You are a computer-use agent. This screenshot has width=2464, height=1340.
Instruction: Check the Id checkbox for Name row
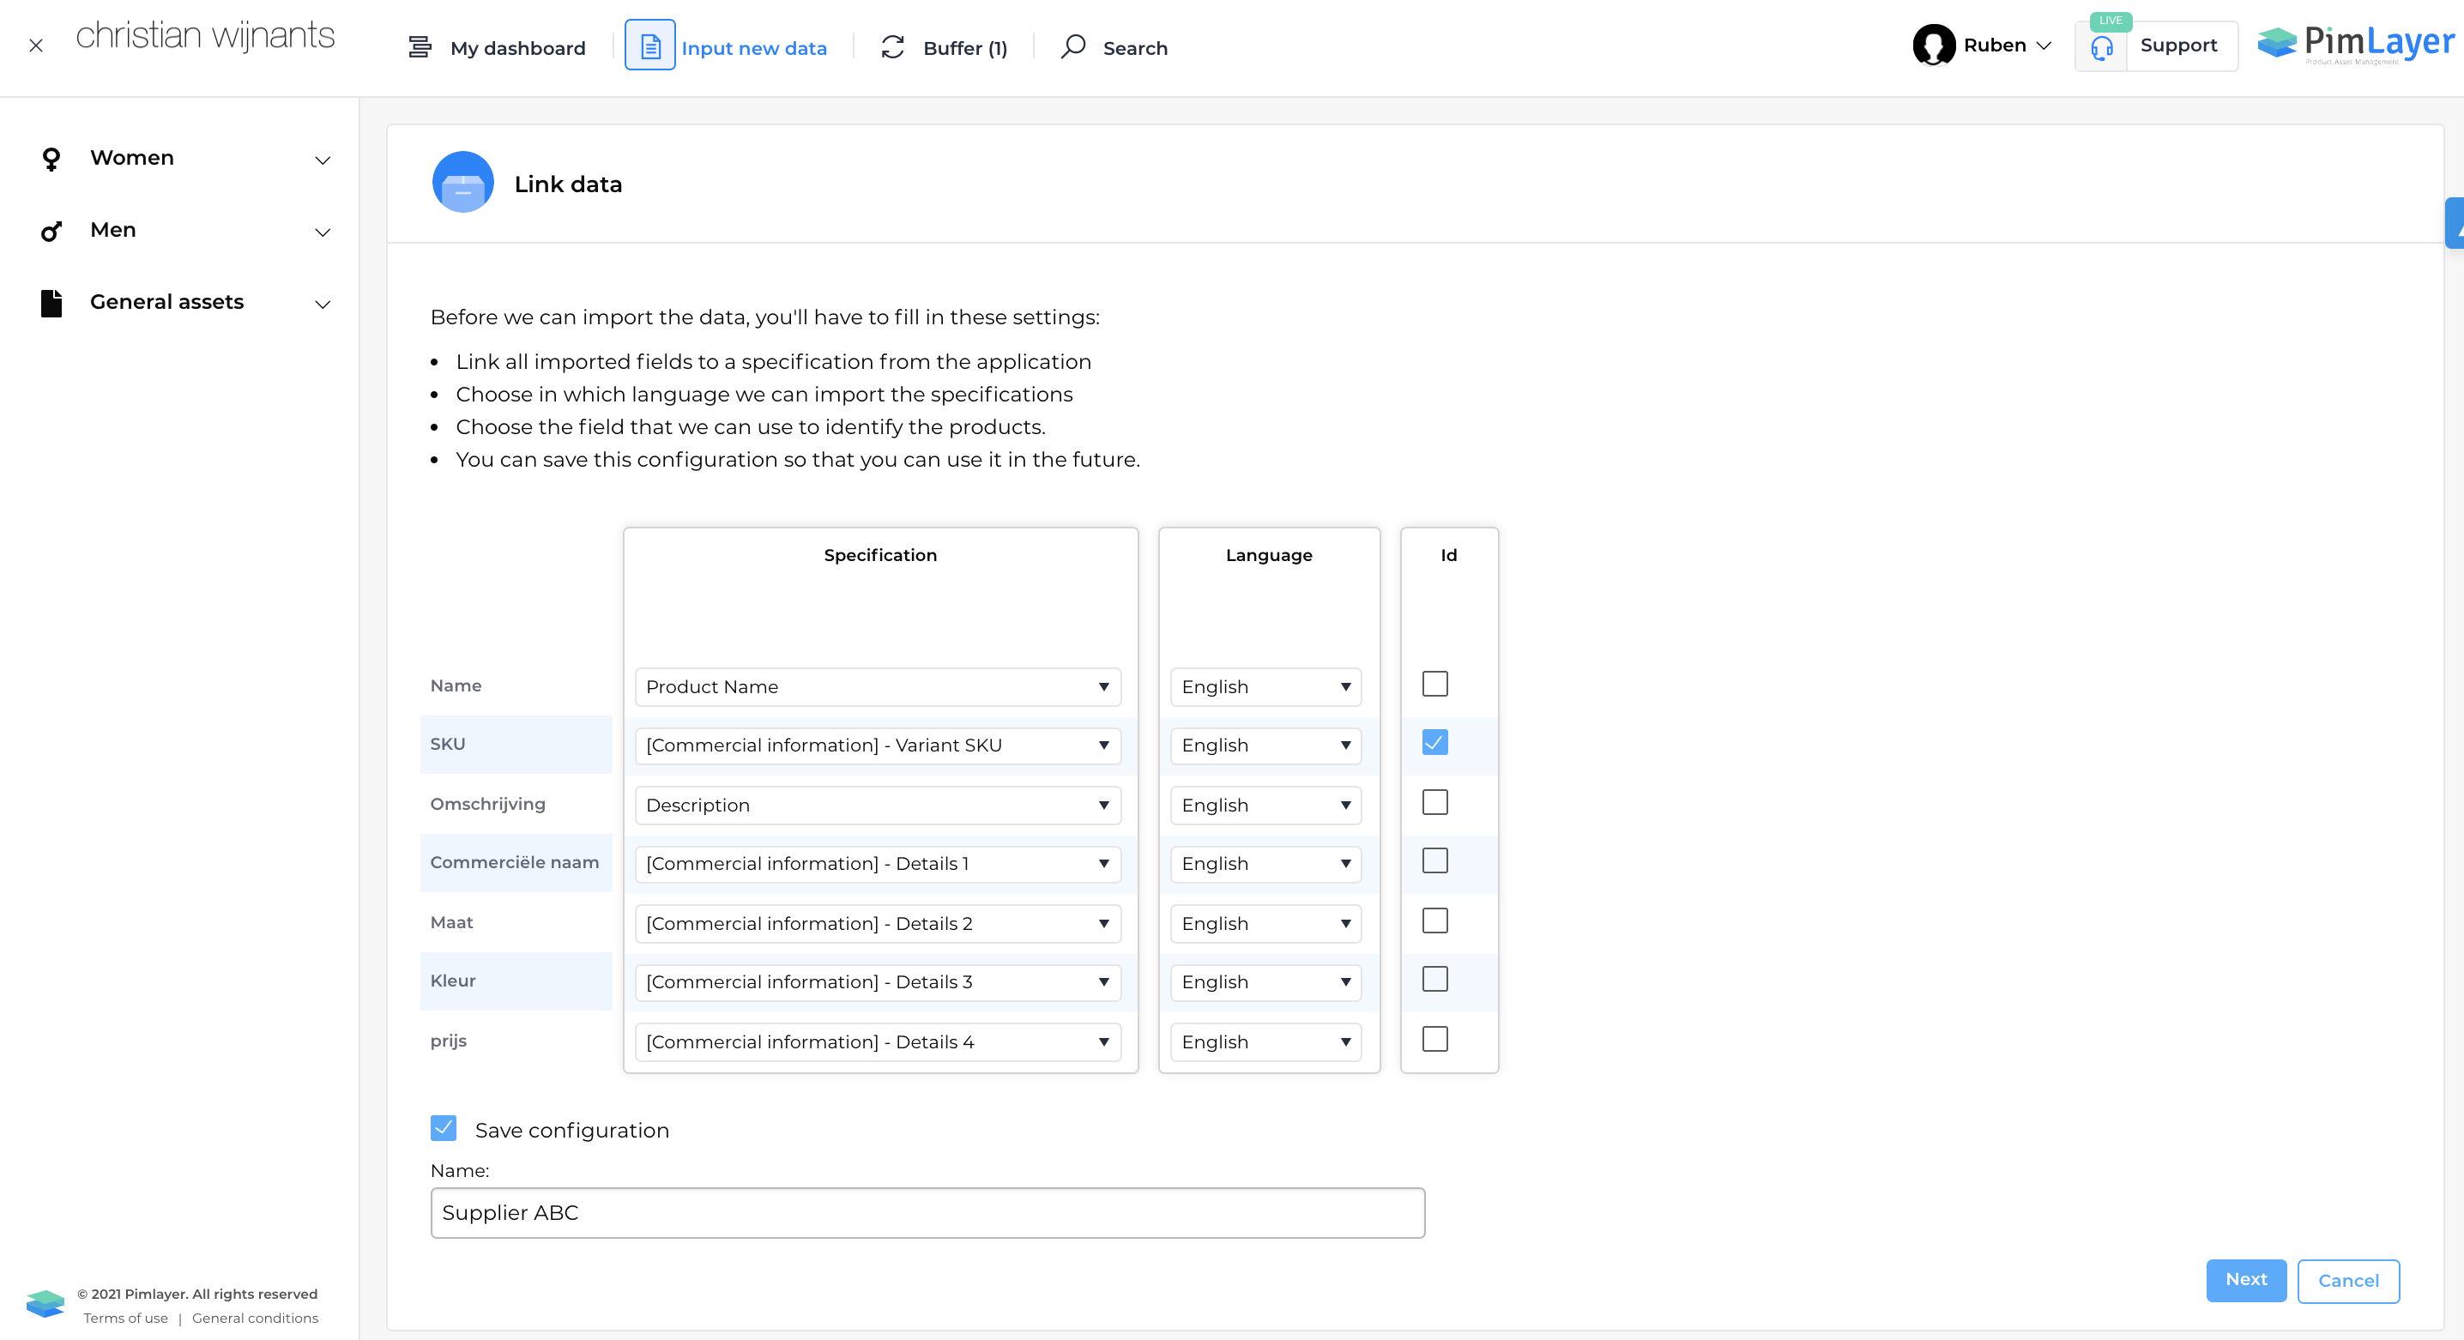point(1434,684)
